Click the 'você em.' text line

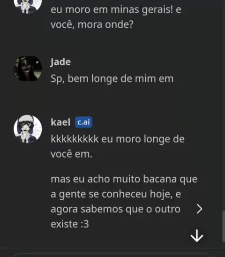(x=71, y=154)
